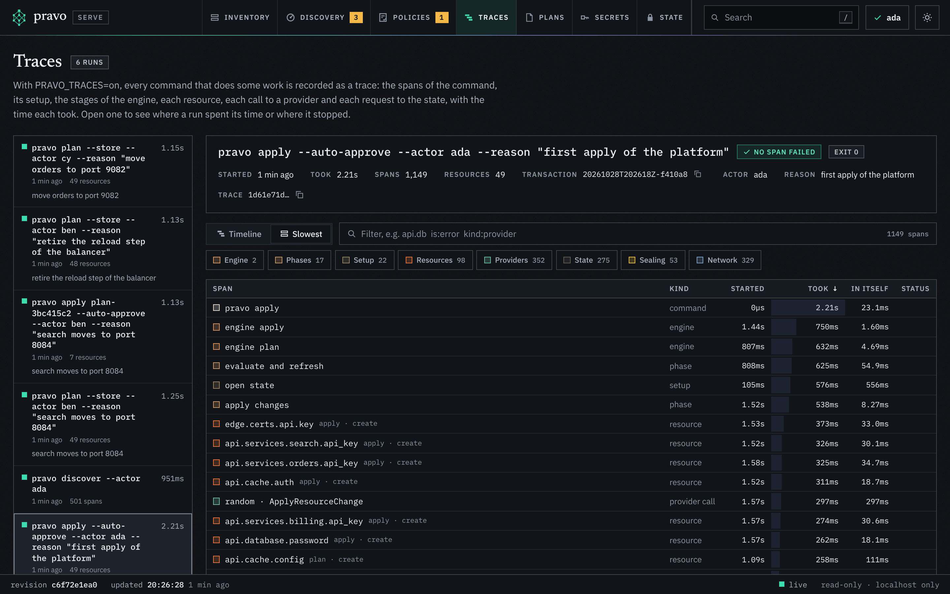Copy the transaction ID with its copy icon

click(x=698, y=174)
